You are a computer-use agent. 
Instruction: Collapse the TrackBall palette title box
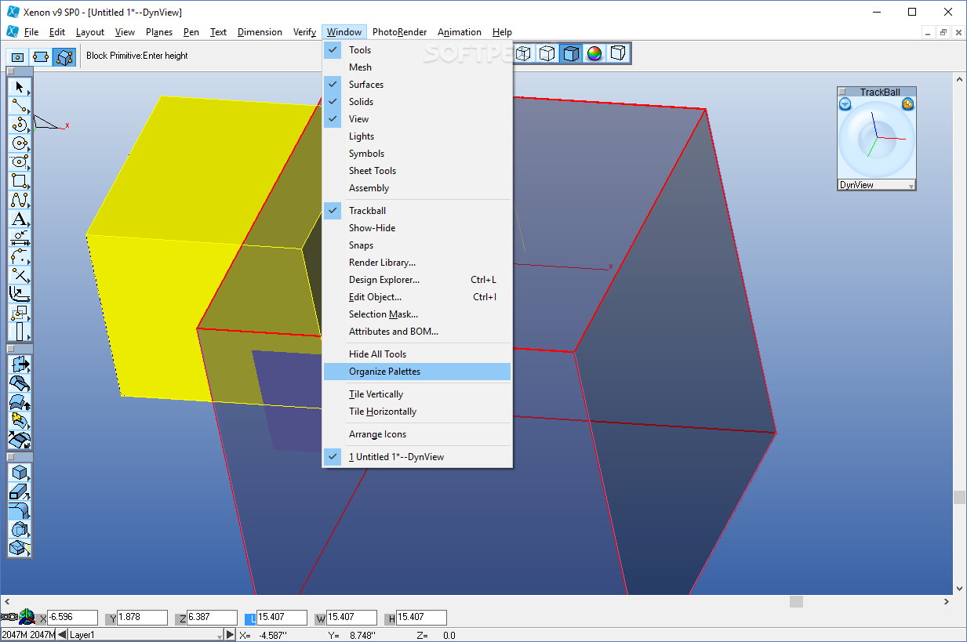coord(842,92)
